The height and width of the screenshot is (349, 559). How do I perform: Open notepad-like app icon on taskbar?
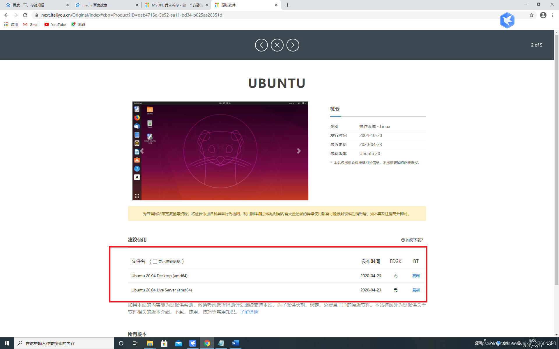(x=221, y=343)
